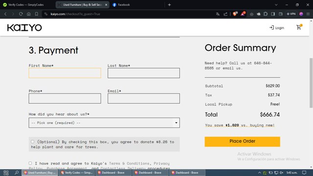
Task: Click the Login link in header
Action: click(277, 28)
